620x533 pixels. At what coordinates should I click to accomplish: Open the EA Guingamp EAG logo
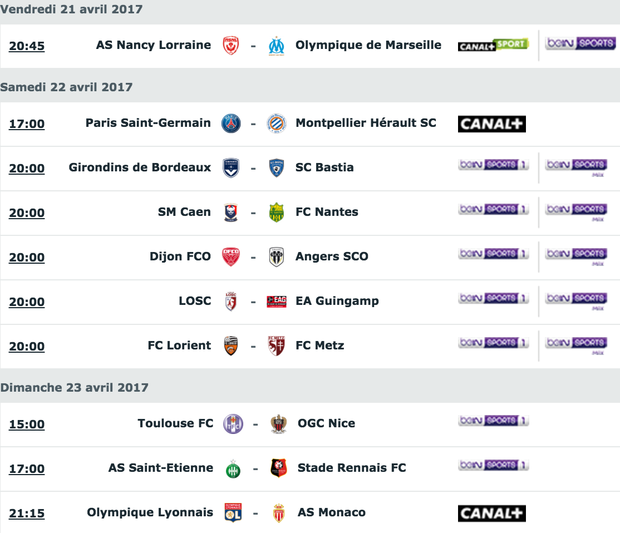coord(277,302)
